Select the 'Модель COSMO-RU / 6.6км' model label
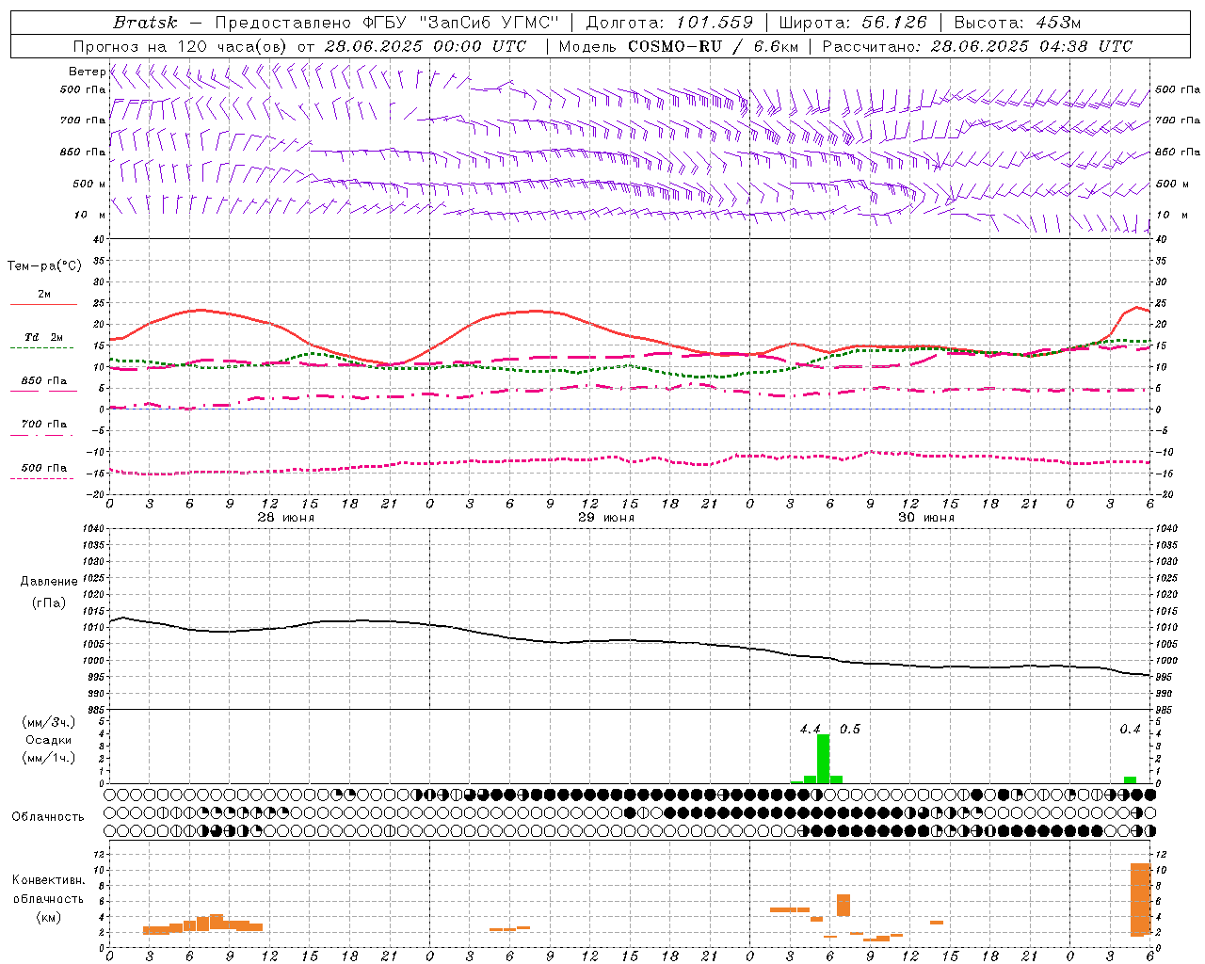The image size is (1205, 964). [x=679, y=46]
